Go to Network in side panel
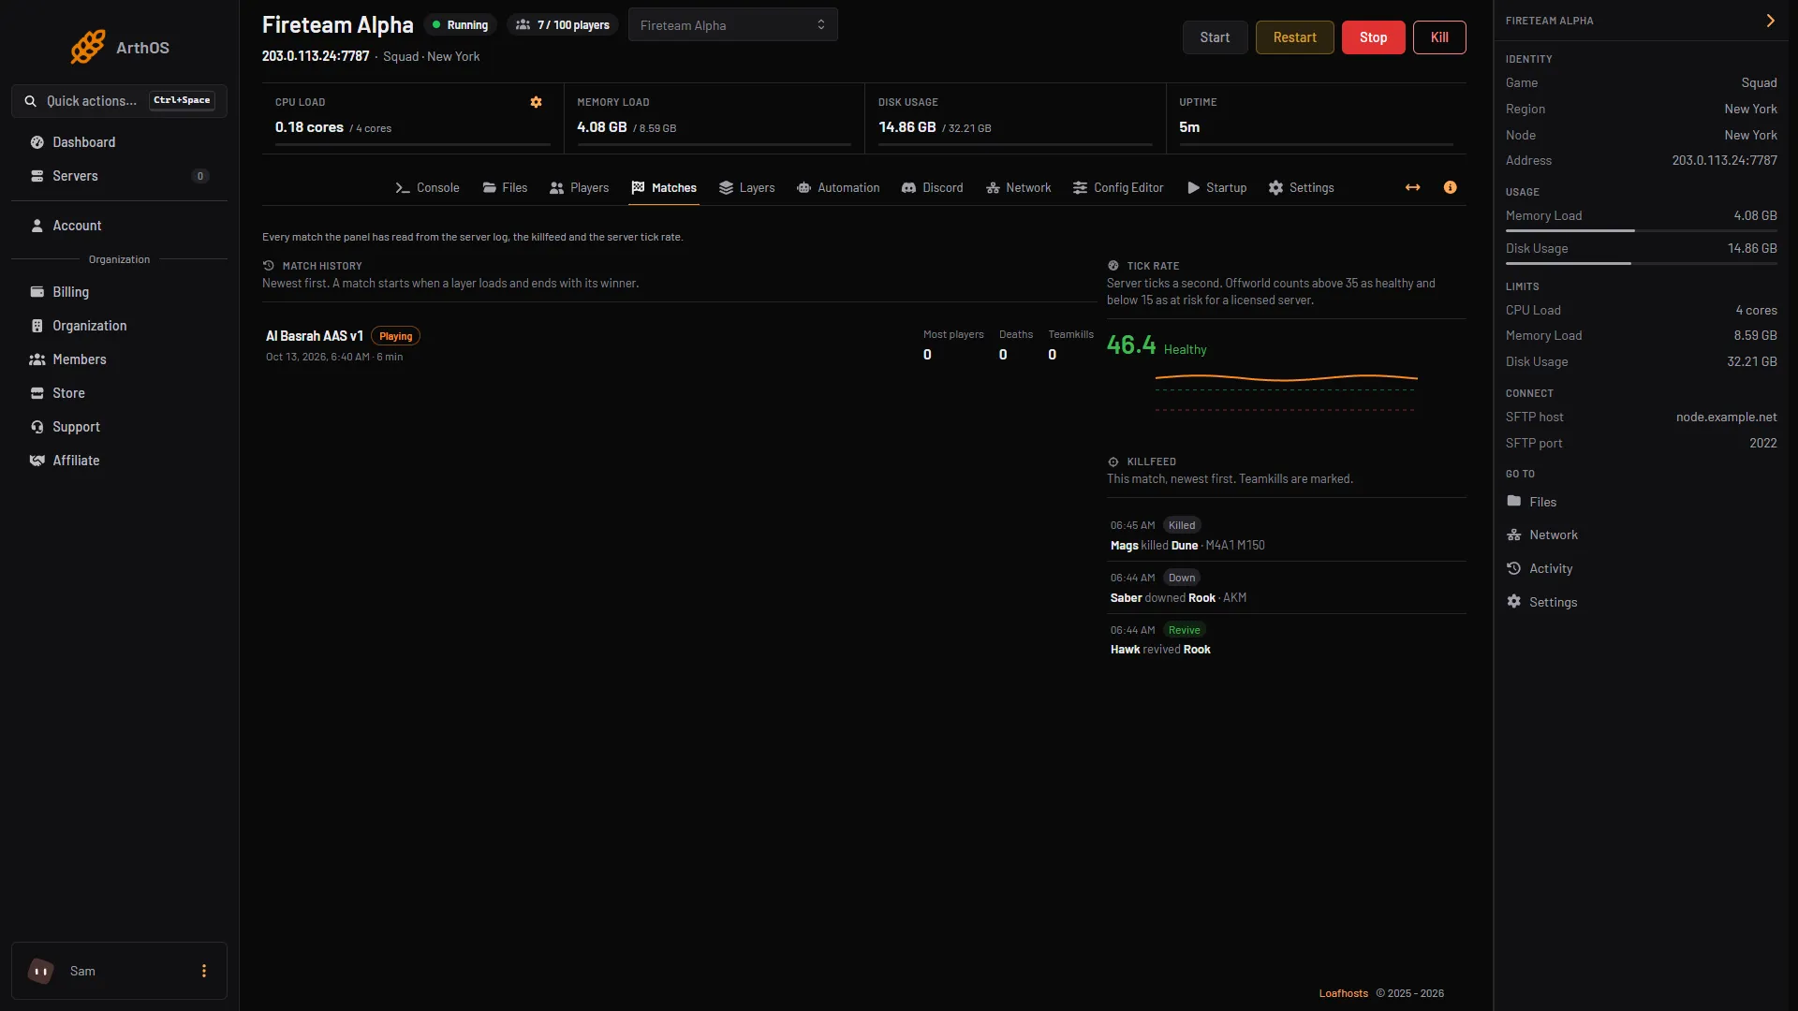 point(1640,535)
